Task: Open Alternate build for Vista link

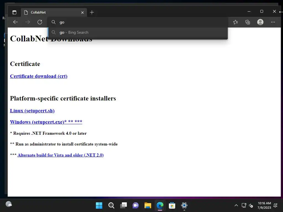Action: pyautogui.click(x=61, y=155)
